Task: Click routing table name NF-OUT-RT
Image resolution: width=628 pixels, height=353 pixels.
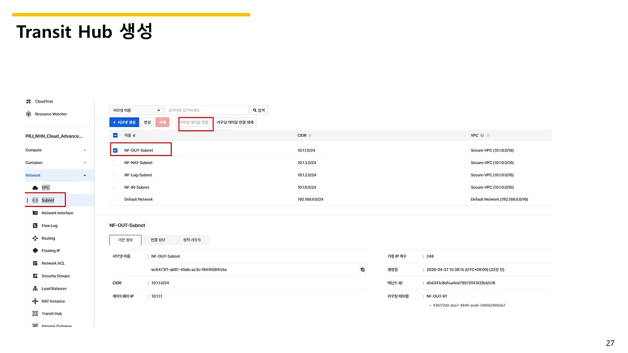Action: click(x=437, y=296)
